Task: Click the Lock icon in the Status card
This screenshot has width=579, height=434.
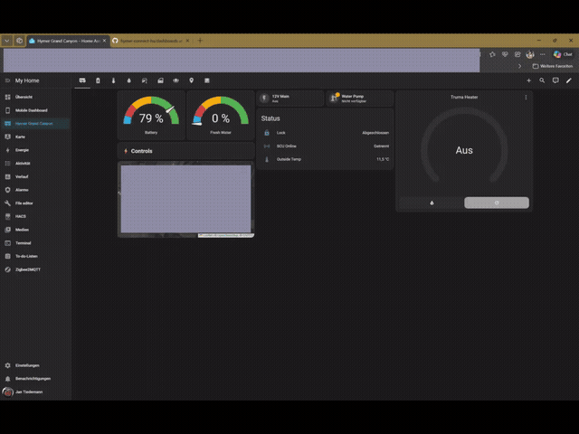Action: coord(267,133)
